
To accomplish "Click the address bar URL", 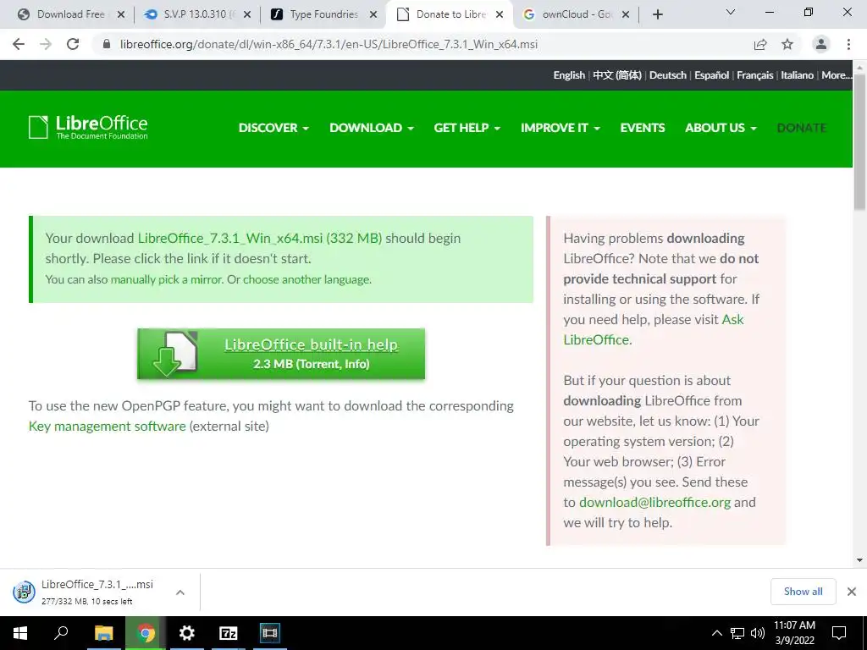I will [329, 44].
